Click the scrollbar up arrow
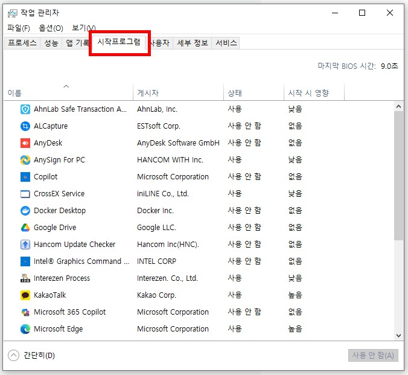This screenshot has width=408, height=375. coord(398,106)
